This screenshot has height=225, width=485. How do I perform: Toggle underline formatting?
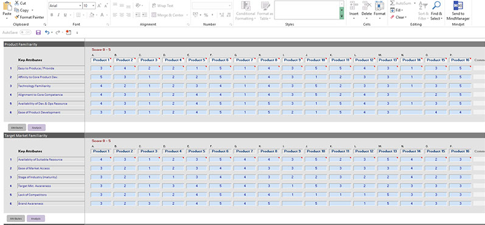pyautogui.click(x=65, y=15)
